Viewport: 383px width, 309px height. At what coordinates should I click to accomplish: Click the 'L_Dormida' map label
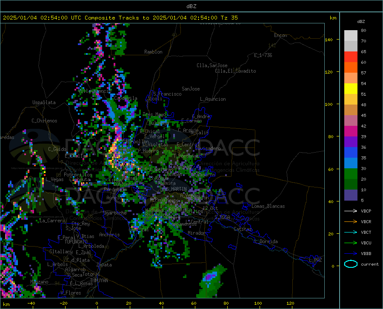(266, 241)
